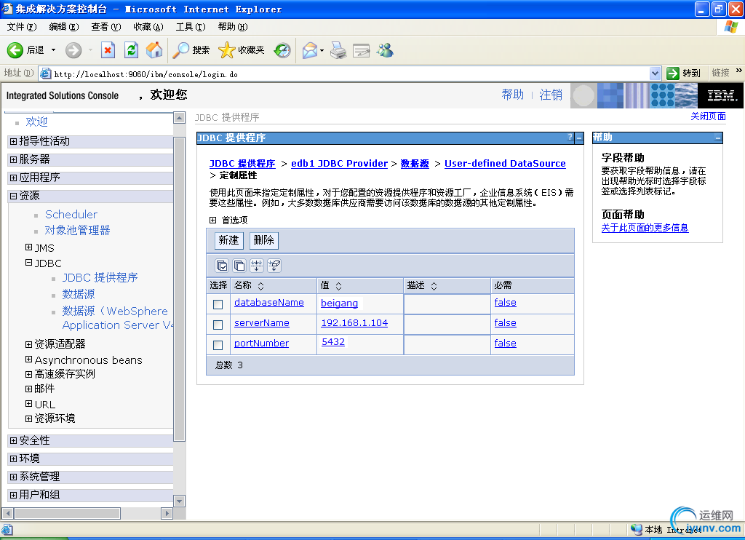Image resolution: width=745 pixels, height=540 pixels.
Task: Expand the JMS tree node
Action: click(28, 247)
